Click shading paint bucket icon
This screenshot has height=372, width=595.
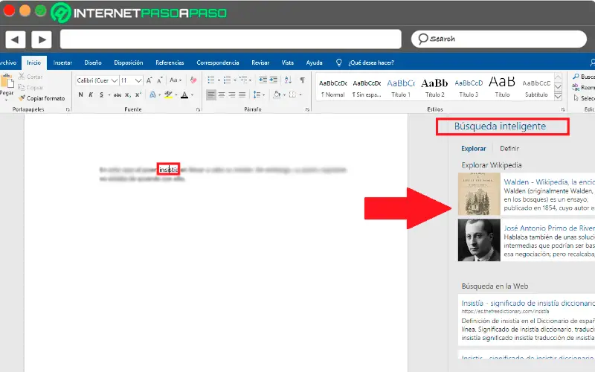(277, 95)
